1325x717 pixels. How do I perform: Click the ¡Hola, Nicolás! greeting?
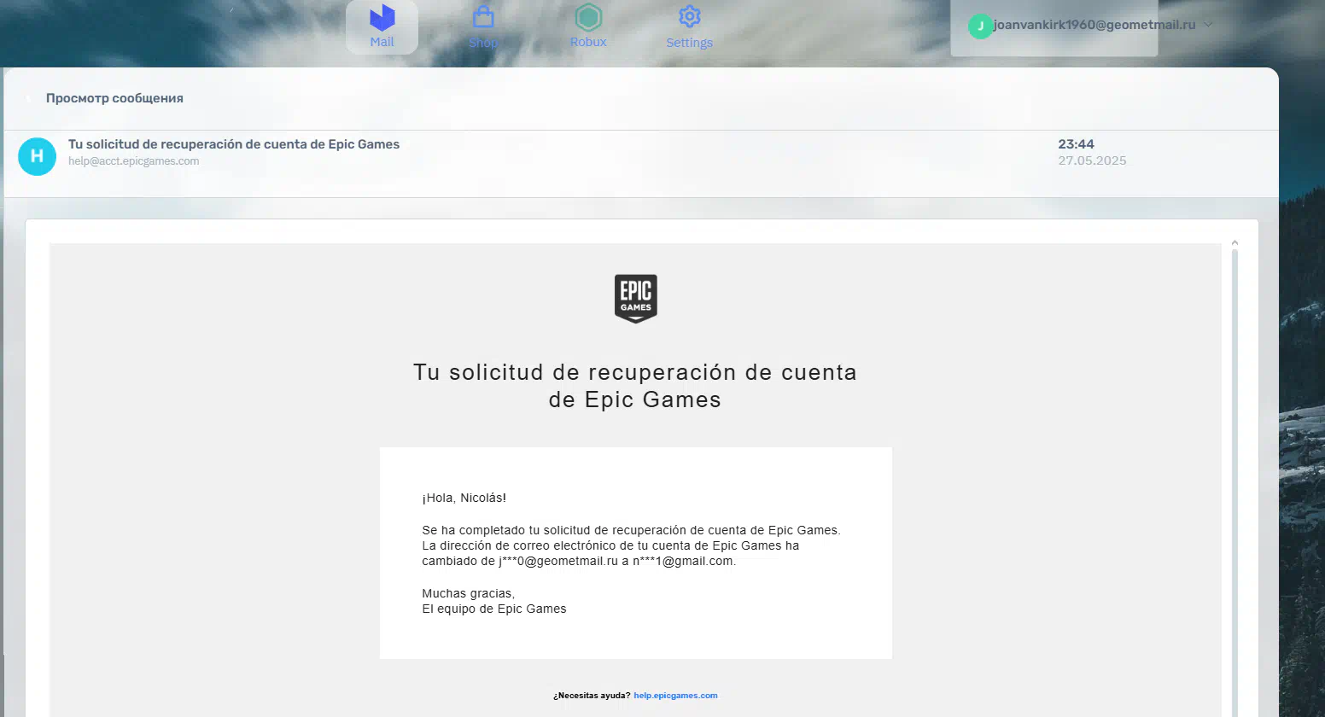click(x=464, y=498)
